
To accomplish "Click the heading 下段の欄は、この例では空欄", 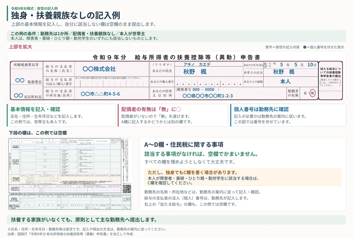I will coord(38,133).
